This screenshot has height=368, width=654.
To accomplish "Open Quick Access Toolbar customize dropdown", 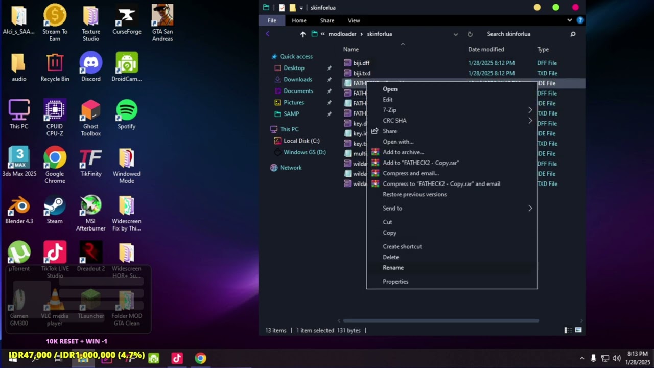I will click(301, 8).
